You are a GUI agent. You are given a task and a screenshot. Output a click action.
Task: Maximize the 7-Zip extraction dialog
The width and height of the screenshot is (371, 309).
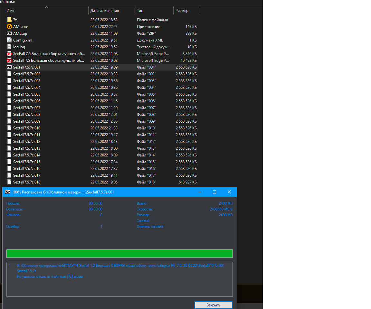coord(214,192)
